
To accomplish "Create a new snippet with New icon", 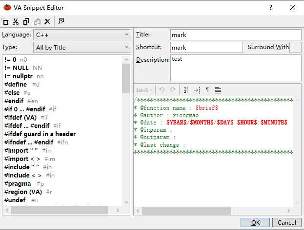I will (x=5, y=22).
